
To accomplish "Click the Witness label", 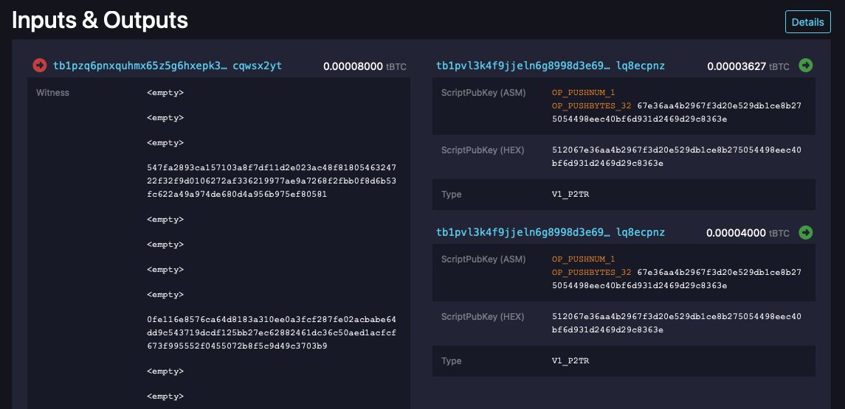I will 53,93.
